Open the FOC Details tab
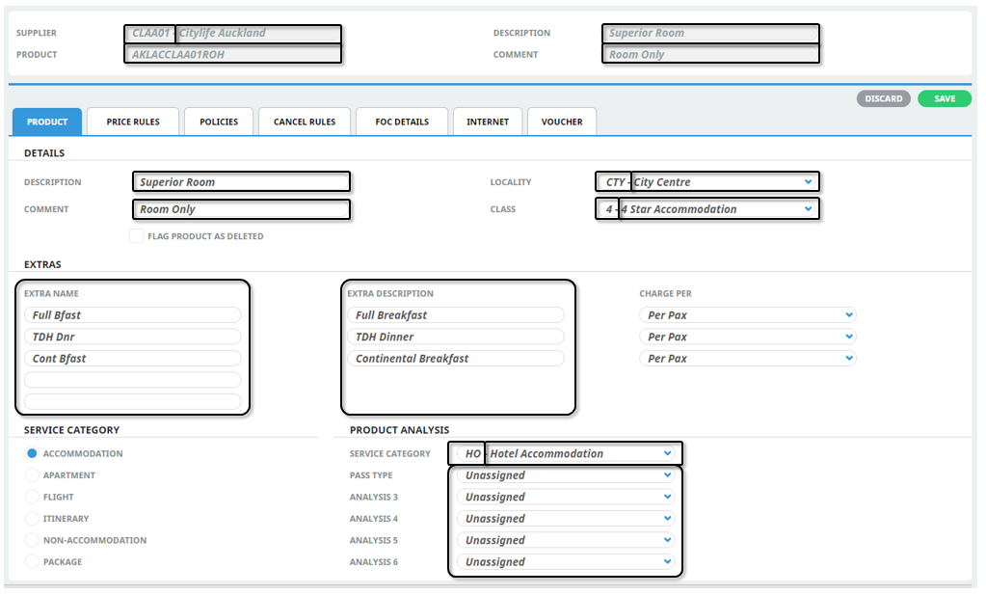This screenshot has height=595, width=986. pyautogui.click(x=402, y=122)
